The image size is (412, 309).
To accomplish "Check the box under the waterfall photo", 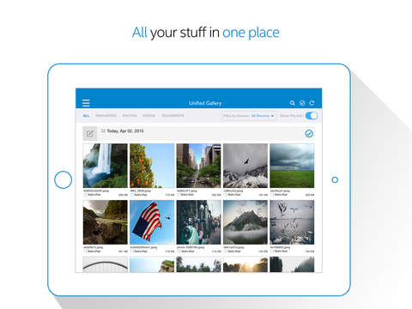I will (x=85, y=195).
